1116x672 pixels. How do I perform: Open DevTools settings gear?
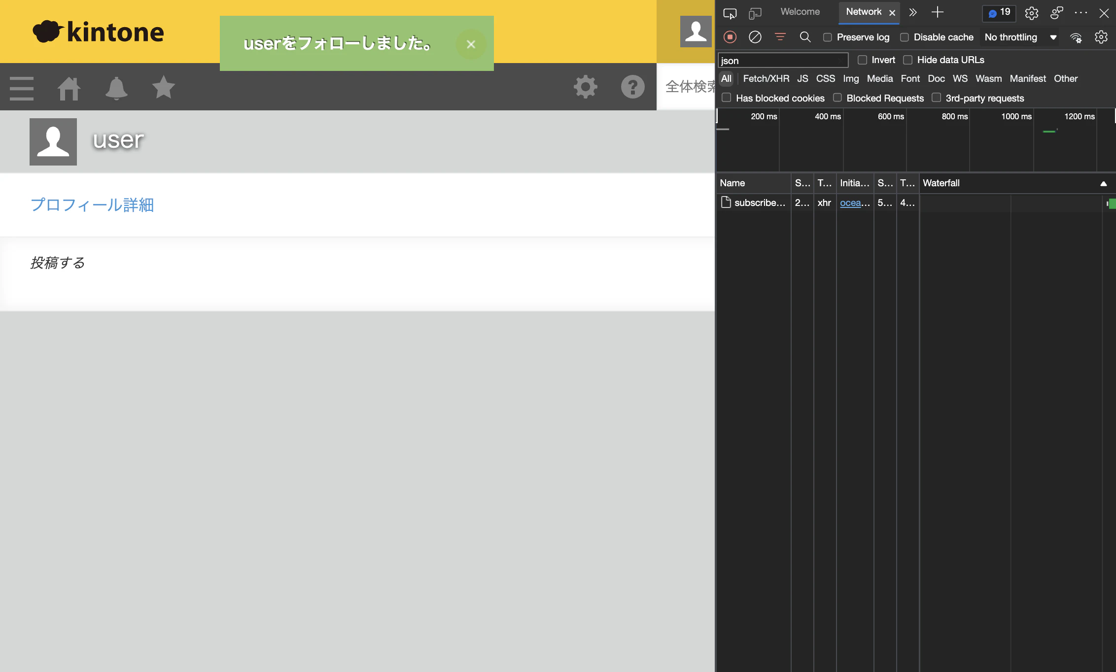(x=1032, y=13)
